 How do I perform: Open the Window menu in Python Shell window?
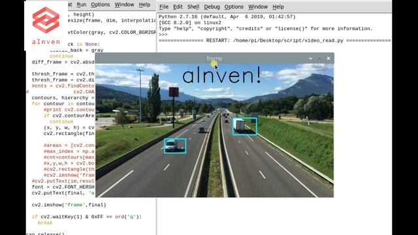pos(258,7)
